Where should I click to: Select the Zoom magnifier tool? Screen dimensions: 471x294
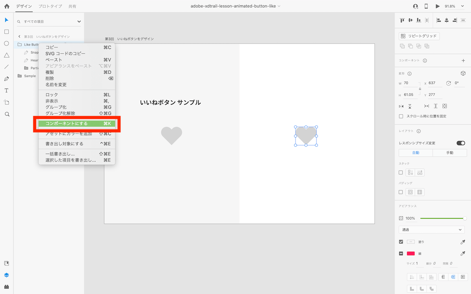coord(7,114)
